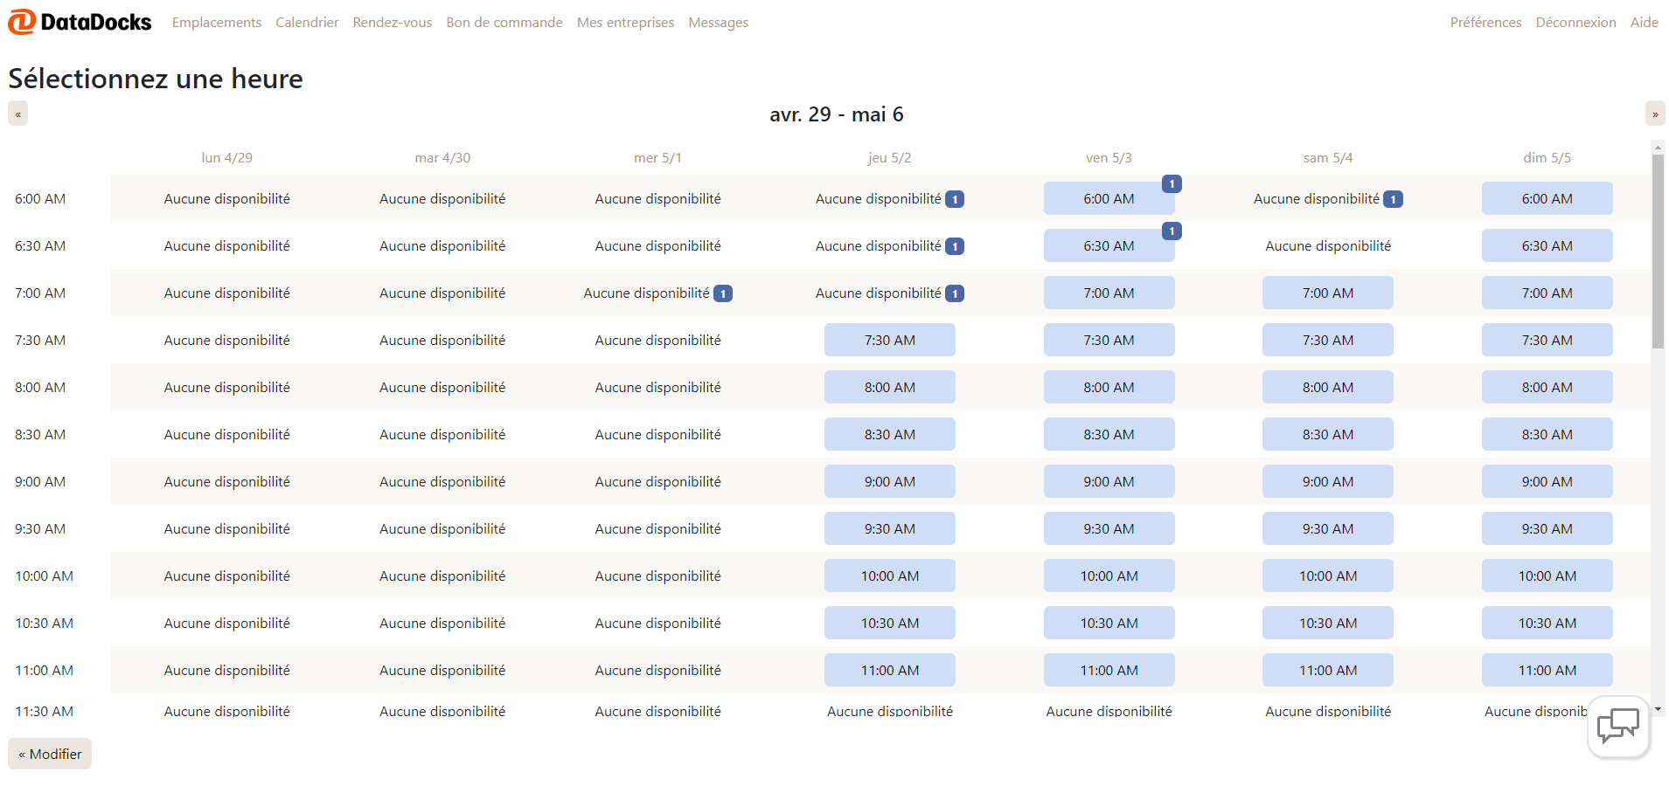Open Rendez-vous page
The height and width of the screenshot is (786, 1669).
click(x=393, y=22)
